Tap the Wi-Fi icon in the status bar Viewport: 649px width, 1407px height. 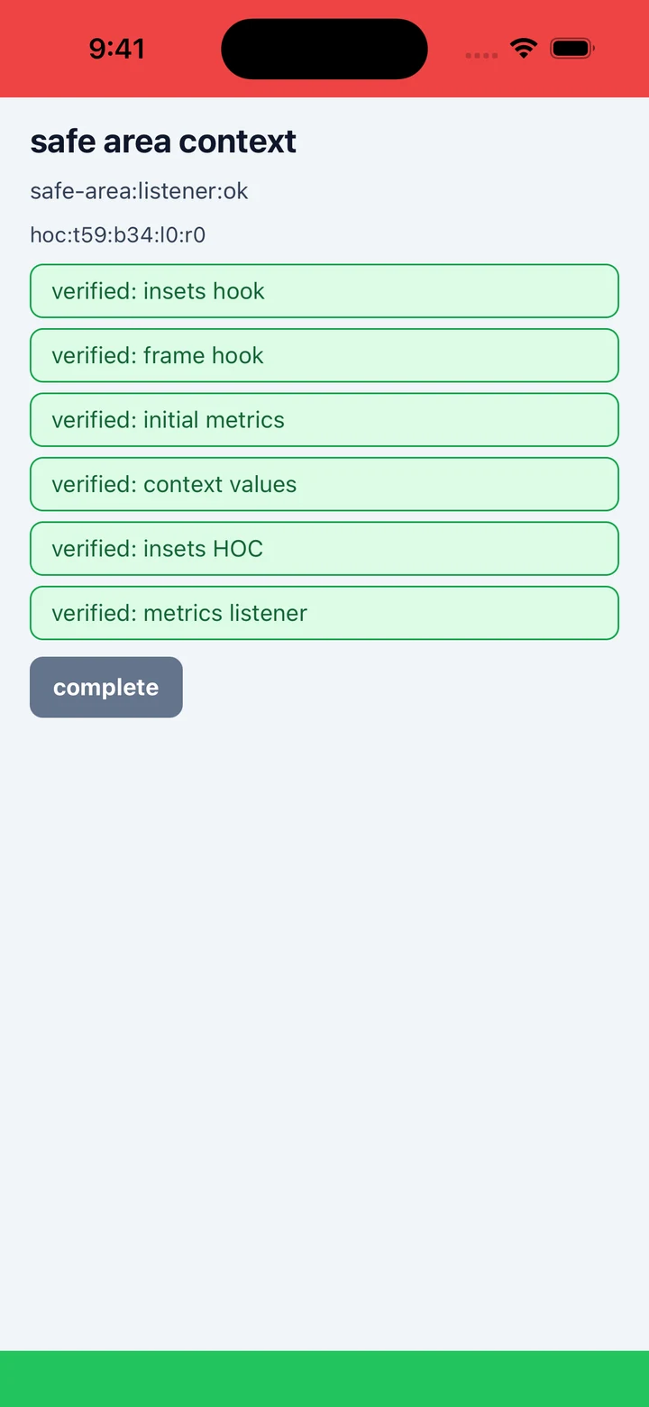coord(523,48)
